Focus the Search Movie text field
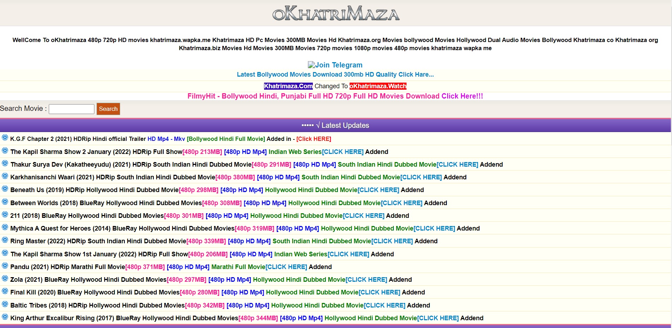The height and width of the screenshot is (328, 672). [x=71, y=109]
